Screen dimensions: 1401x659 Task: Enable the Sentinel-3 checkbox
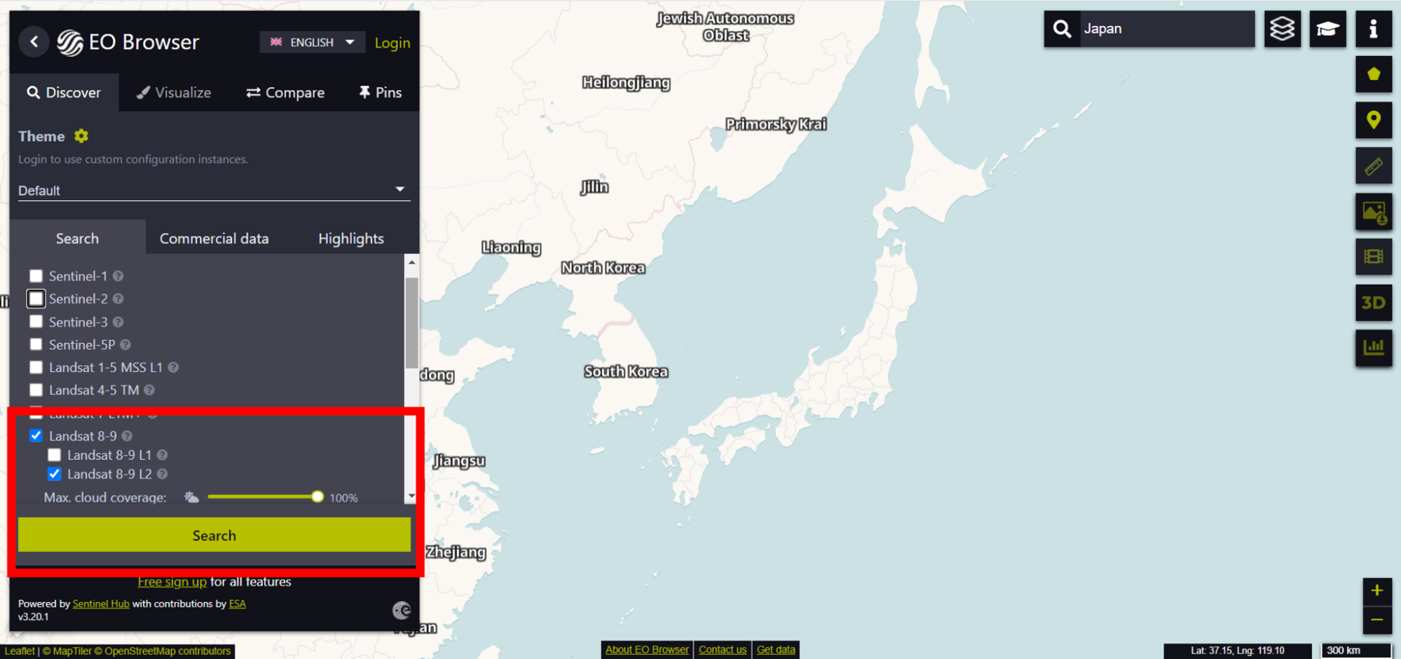tap(36, 322)
